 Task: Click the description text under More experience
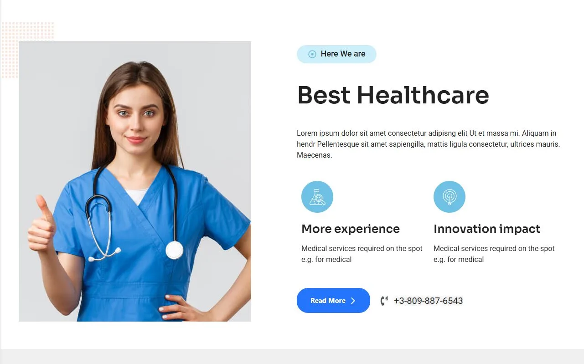[x=362, y=254]
